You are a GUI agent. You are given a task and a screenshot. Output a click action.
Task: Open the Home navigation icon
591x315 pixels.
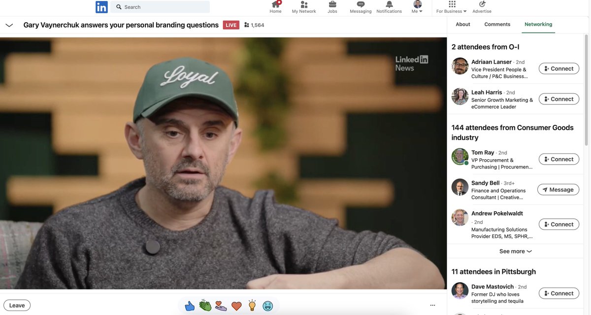(x=275, y=7)
